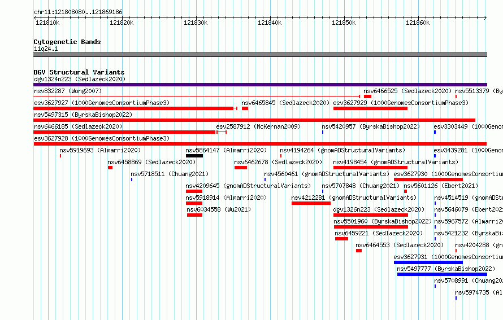Open the nsv4560461 (gnomADStructuralVariants) label

pyautogui.click(x=327, y=174)
